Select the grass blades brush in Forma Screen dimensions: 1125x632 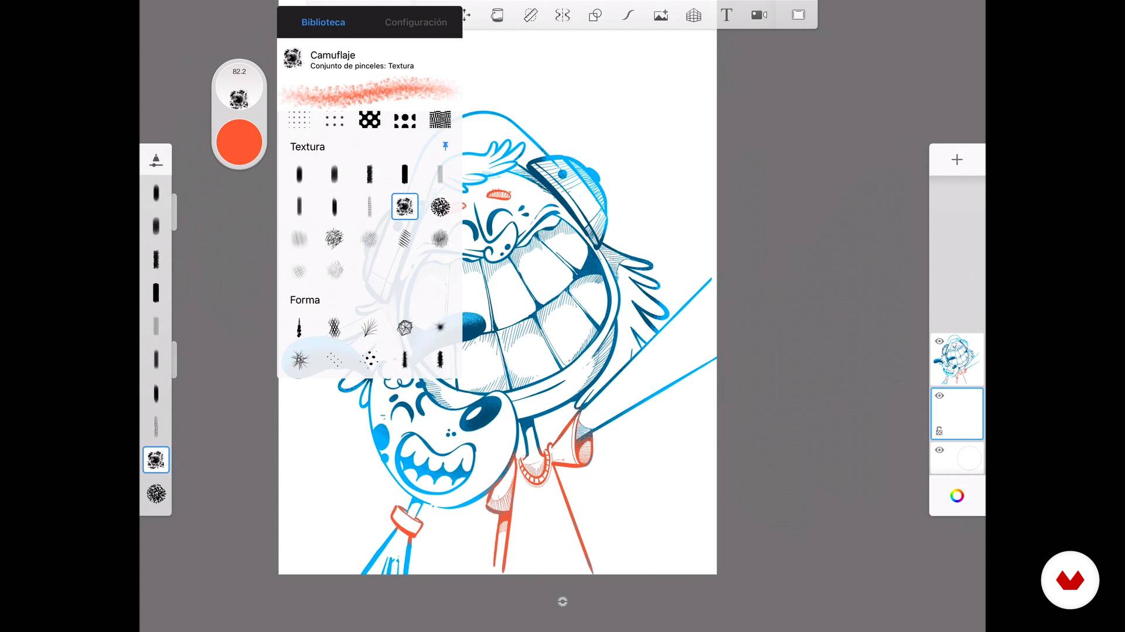369,328
